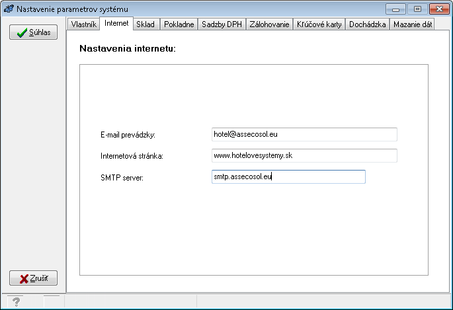The image size is (453, 310).
Task: Open the Vlastník tab
Action: pos(84,24)
